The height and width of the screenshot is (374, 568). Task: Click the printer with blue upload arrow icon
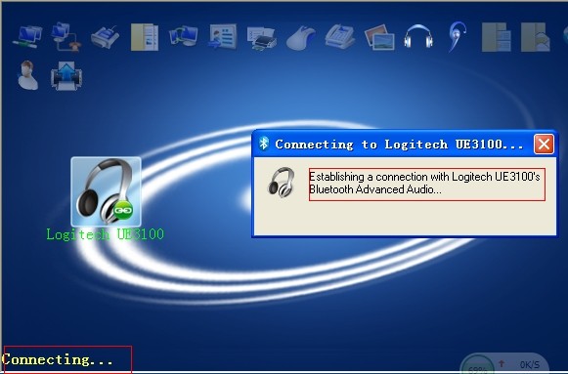coord(66,75)
